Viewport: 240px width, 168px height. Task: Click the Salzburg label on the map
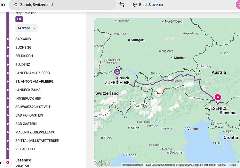coord(206,66)
